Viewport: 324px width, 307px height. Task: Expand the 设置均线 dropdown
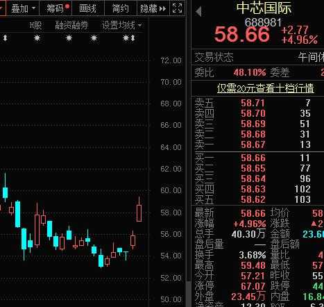pyautogui.click(x=121, y=25)
